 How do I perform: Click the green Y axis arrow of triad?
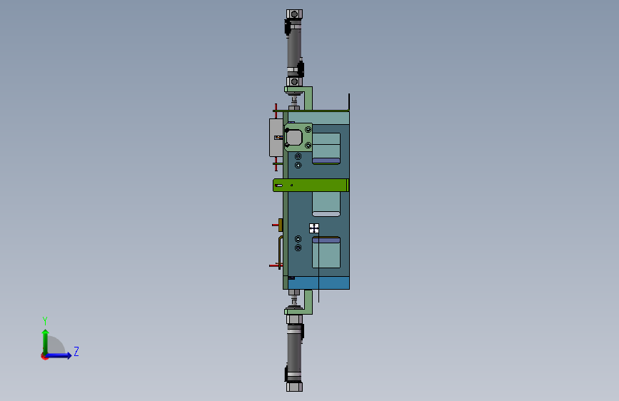click(46, 341)
